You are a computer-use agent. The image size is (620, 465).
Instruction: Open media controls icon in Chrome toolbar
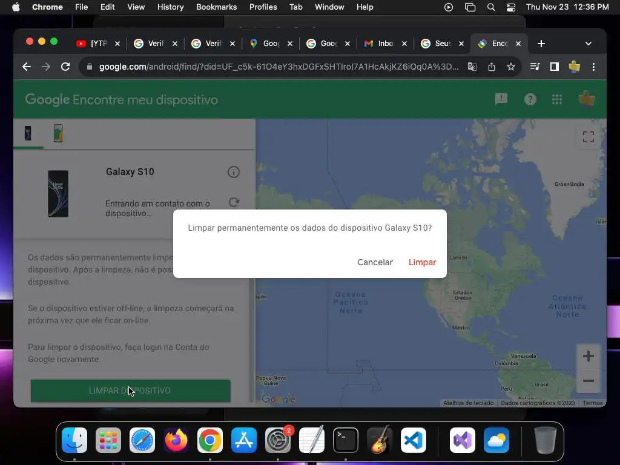click(x=535, y=67)
